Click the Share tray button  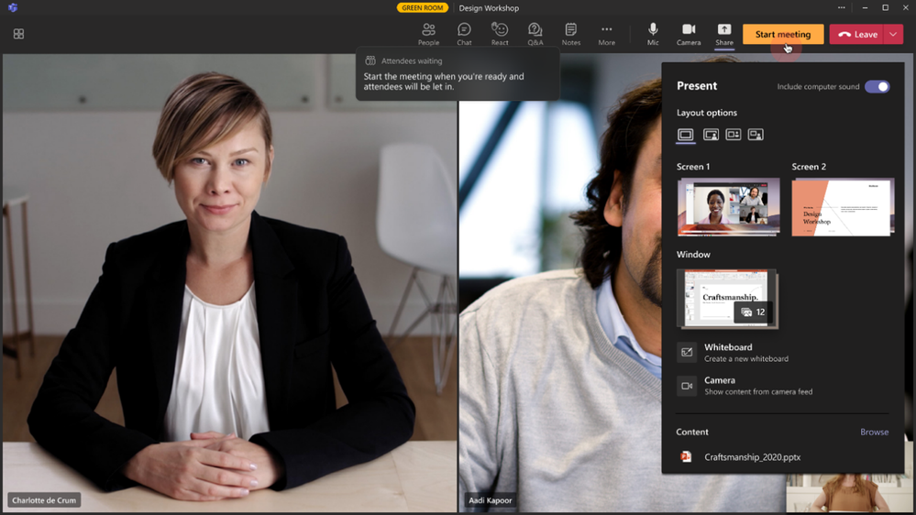(724, 34)
